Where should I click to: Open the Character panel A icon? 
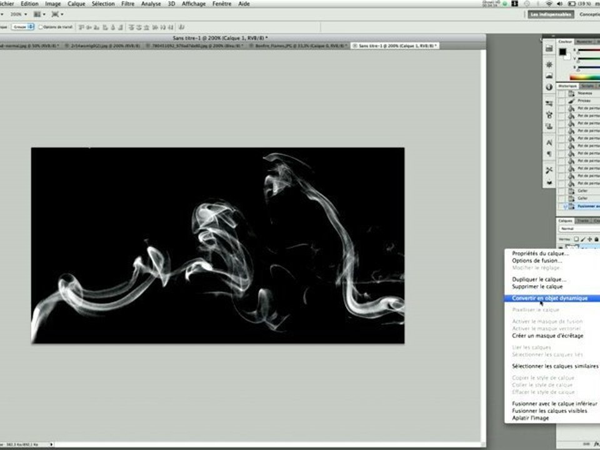[x=549, y=142]
